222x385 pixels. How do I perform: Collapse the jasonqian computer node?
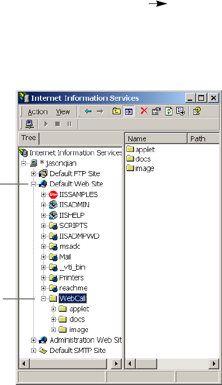(x=24, y=163)
